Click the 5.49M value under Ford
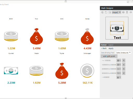Screen dimensions: 133x99 (37, 48)
